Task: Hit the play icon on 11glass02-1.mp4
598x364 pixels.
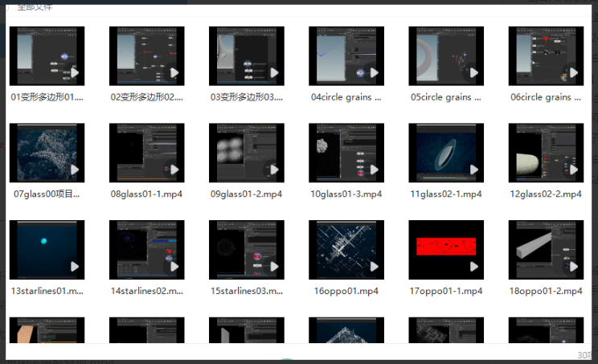Action: (x=473, y=170)
